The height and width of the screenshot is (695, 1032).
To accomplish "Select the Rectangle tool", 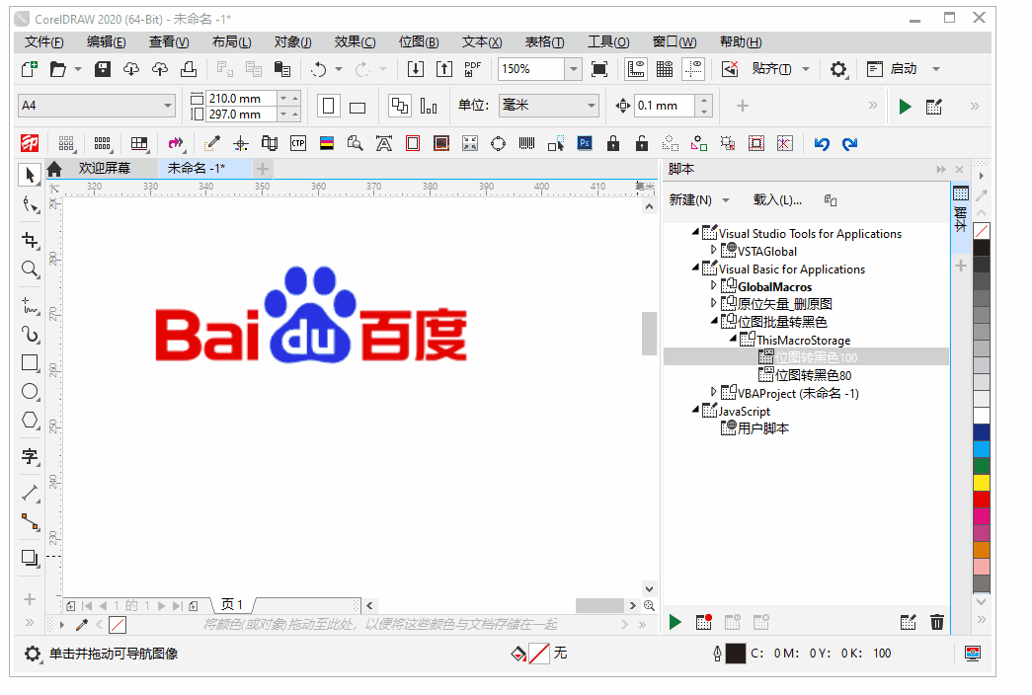I will [x=30, y=363].
